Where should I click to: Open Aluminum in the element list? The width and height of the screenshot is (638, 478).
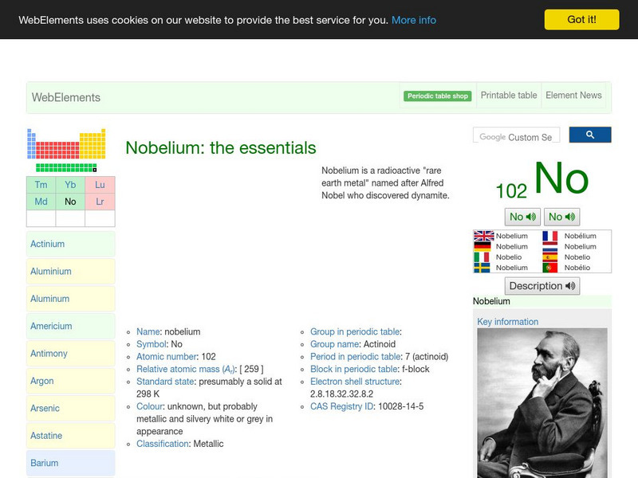point(71,298)
